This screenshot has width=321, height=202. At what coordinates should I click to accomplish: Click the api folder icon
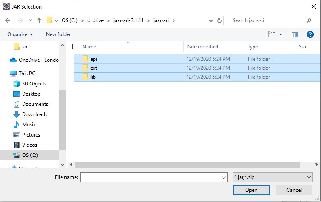[x=85, y=59]
